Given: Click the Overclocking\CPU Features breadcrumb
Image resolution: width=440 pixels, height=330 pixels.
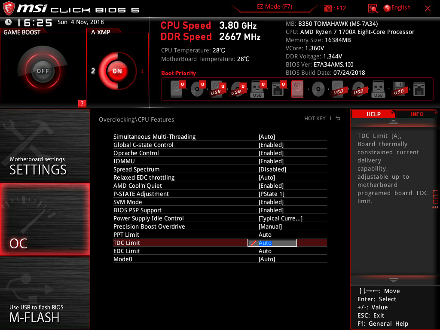Looking at the screenshot, I should (x=136, y=119).
